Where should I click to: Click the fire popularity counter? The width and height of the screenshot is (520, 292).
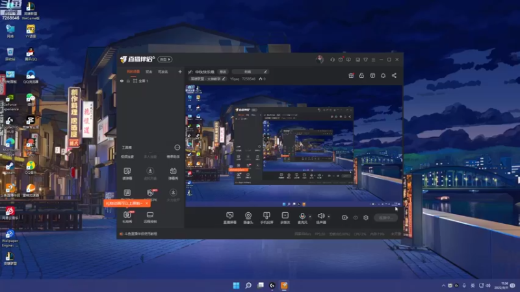262,79
